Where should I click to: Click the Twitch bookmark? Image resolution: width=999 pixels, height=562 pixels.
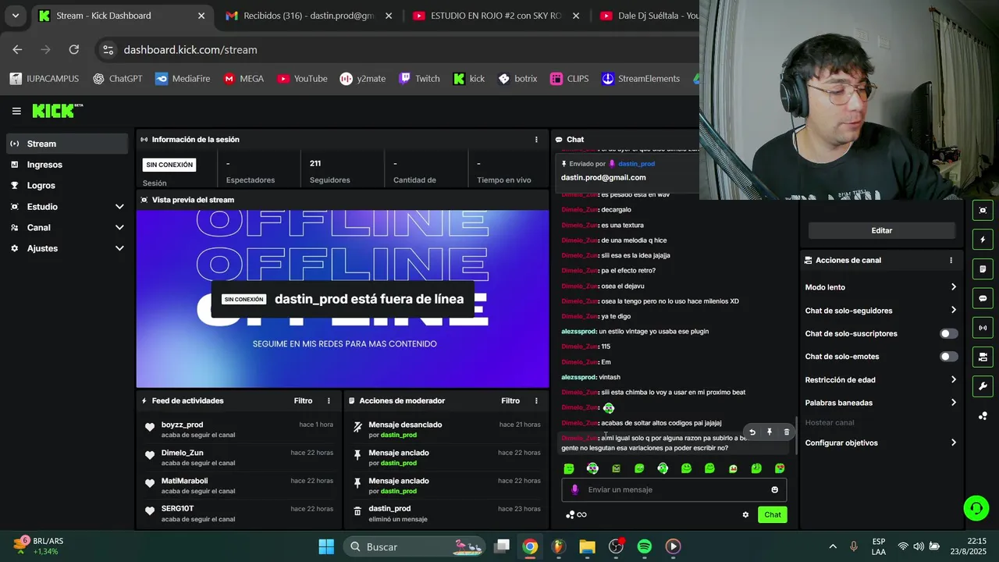tap(419, 79)
